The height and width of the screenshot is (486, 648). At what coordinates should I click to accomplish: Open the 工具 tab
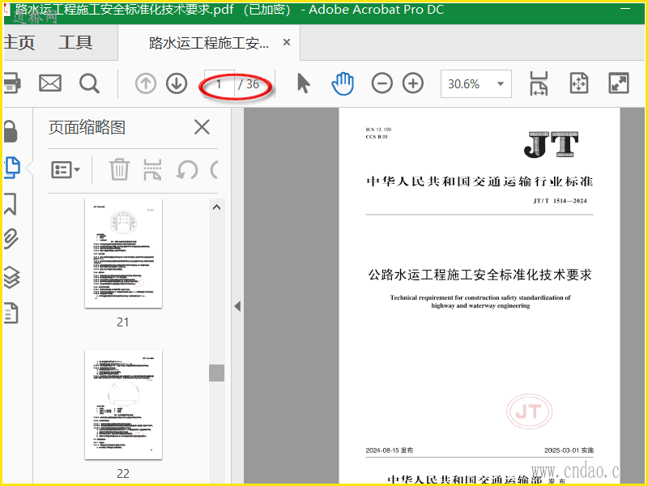click(75, 43)
